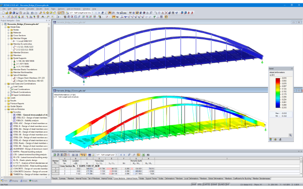303x189 pixels.
Task: Click the first icon of the results table toolbar
Action: coord(55,155)
